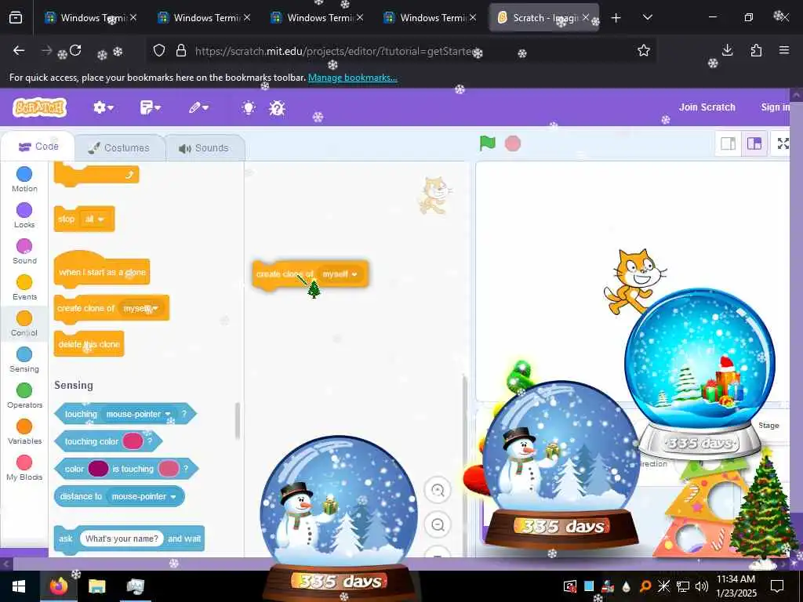Screen dimensions: 803x602
Task: Click Sign in link
Action: (x=775, y=107)
